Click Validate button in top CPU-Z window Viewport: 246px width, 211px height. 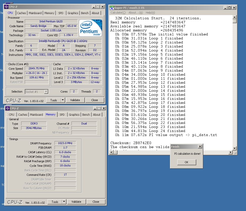click(x=75, y=100)
